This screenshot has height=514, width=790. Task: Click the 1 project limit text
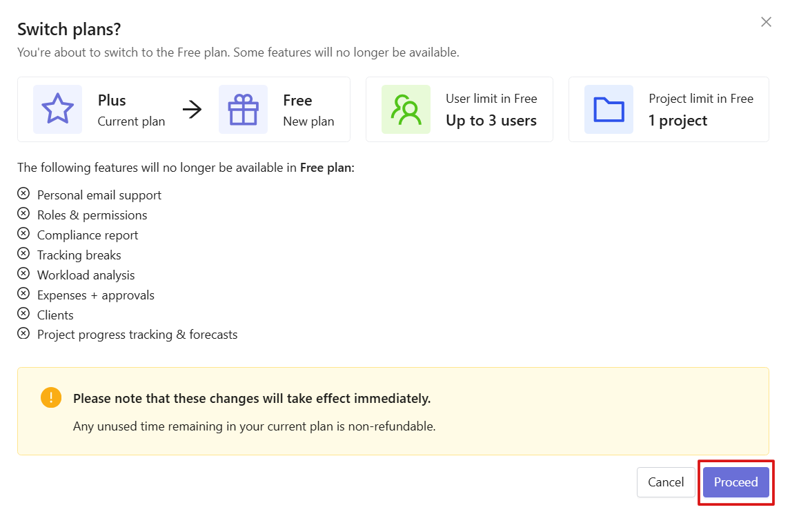click(678, 121)
